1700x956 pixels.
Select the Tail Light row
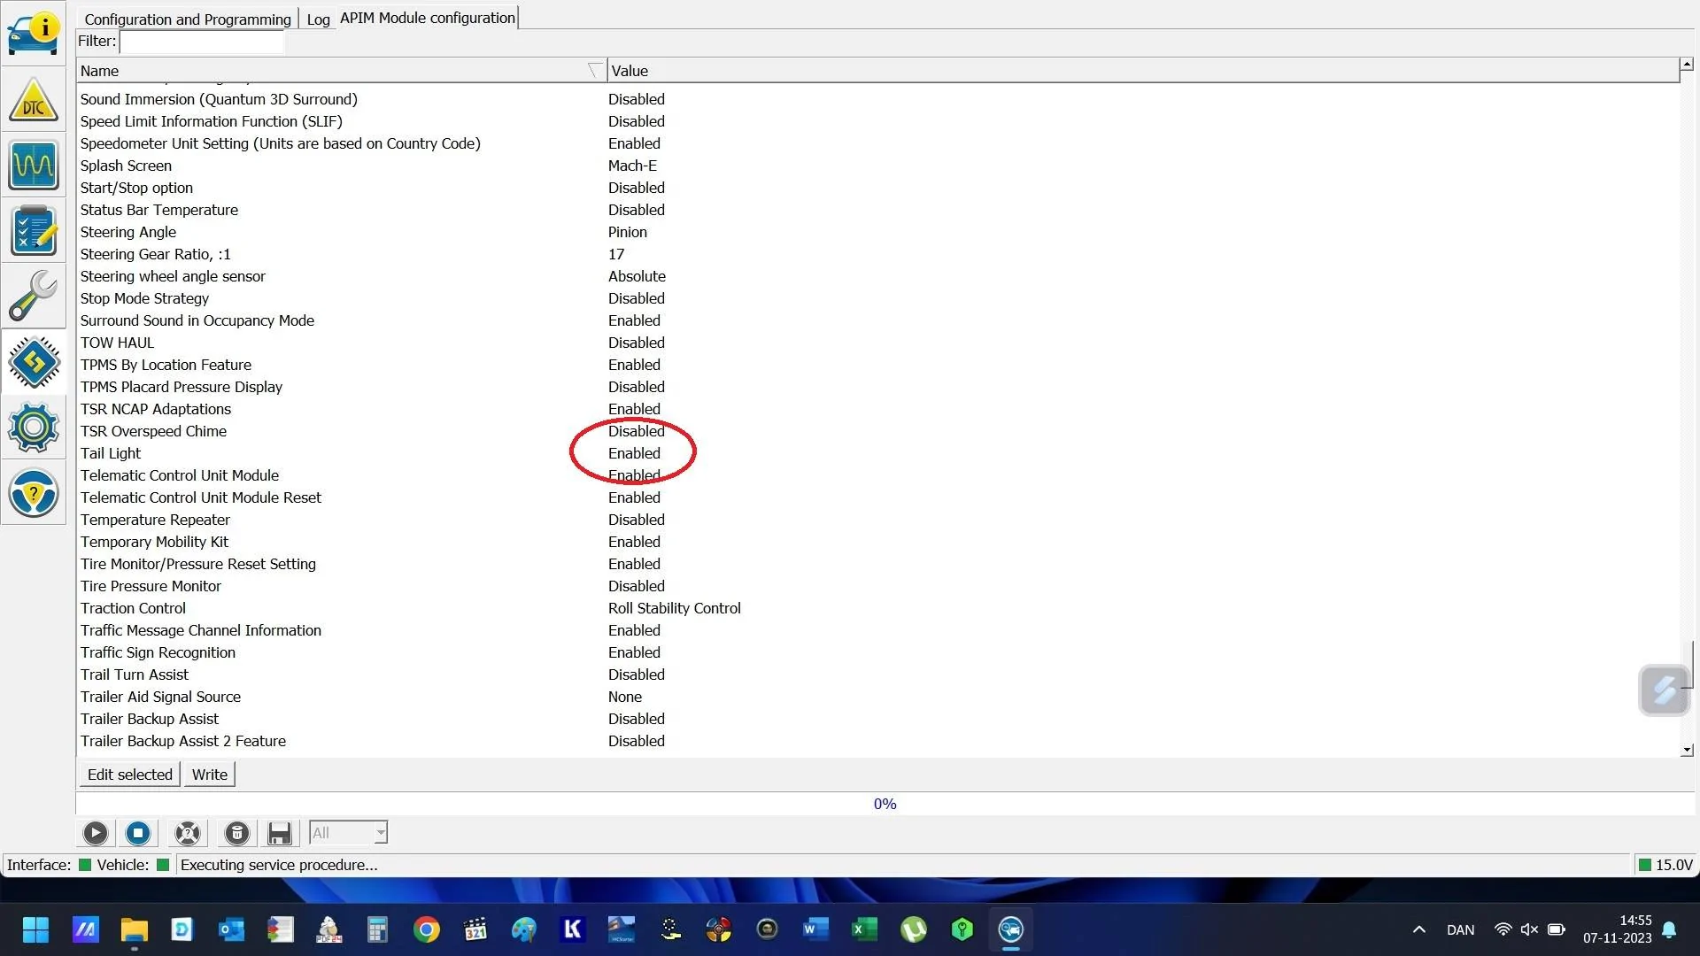pos(877,453)
